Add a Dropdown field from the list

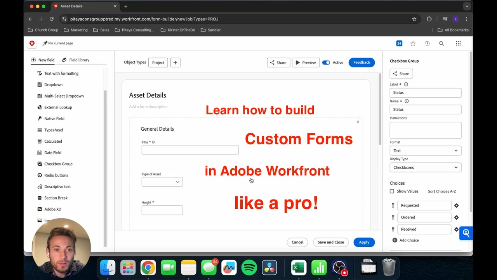click(50, 84)
